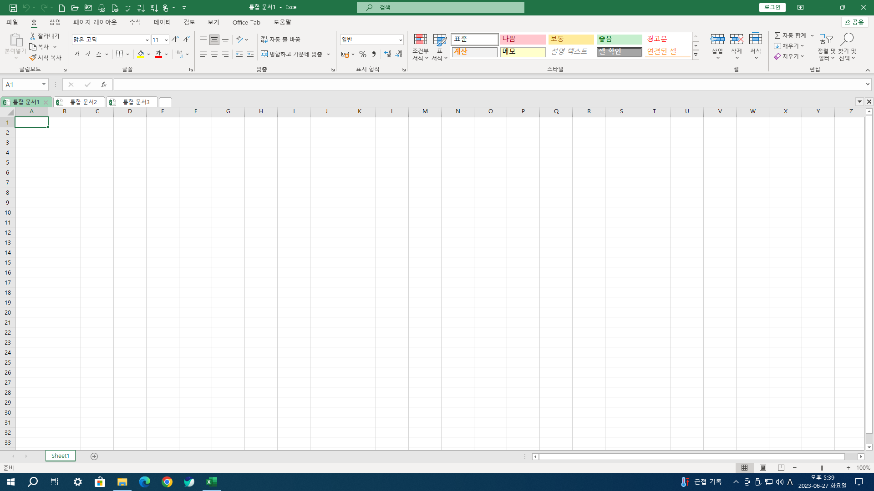Click the Cut (잘라내기) scissors icon
The image size is (874, 491).
coord(33,36)
